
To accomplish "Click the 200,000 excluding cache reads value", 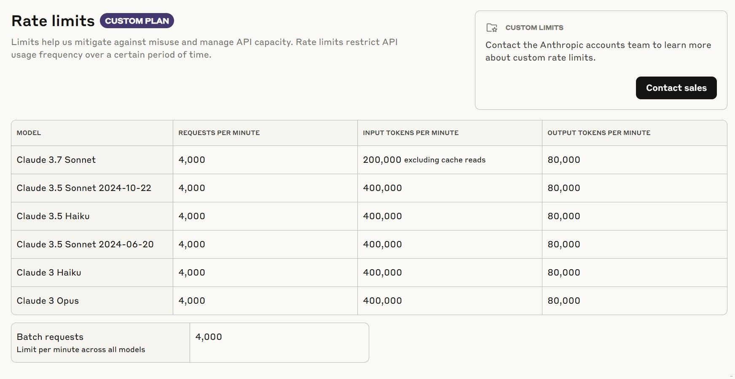I will (424, 160).
